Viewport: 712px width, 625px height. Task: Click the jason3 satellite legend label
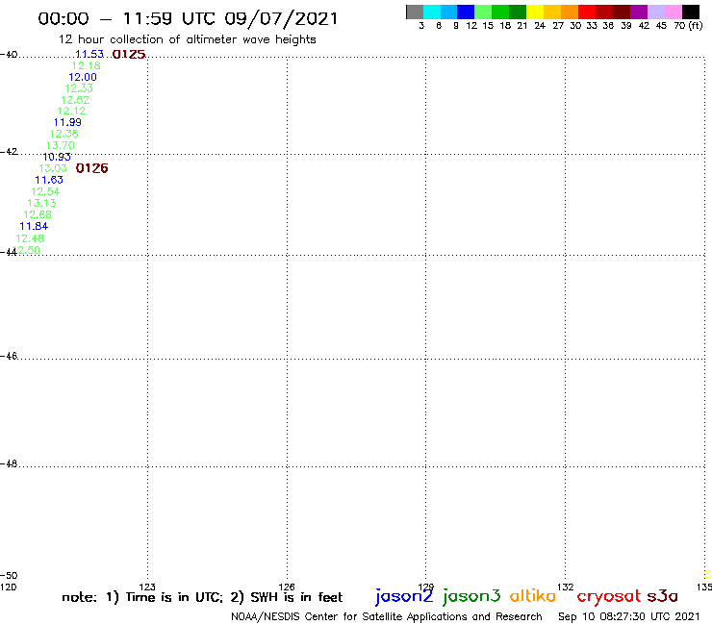[x=471, y=596]
